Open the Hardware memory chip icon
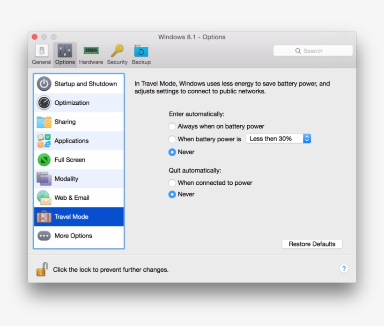The width and height of the screenshot is (384, 326). pos(91,51)
